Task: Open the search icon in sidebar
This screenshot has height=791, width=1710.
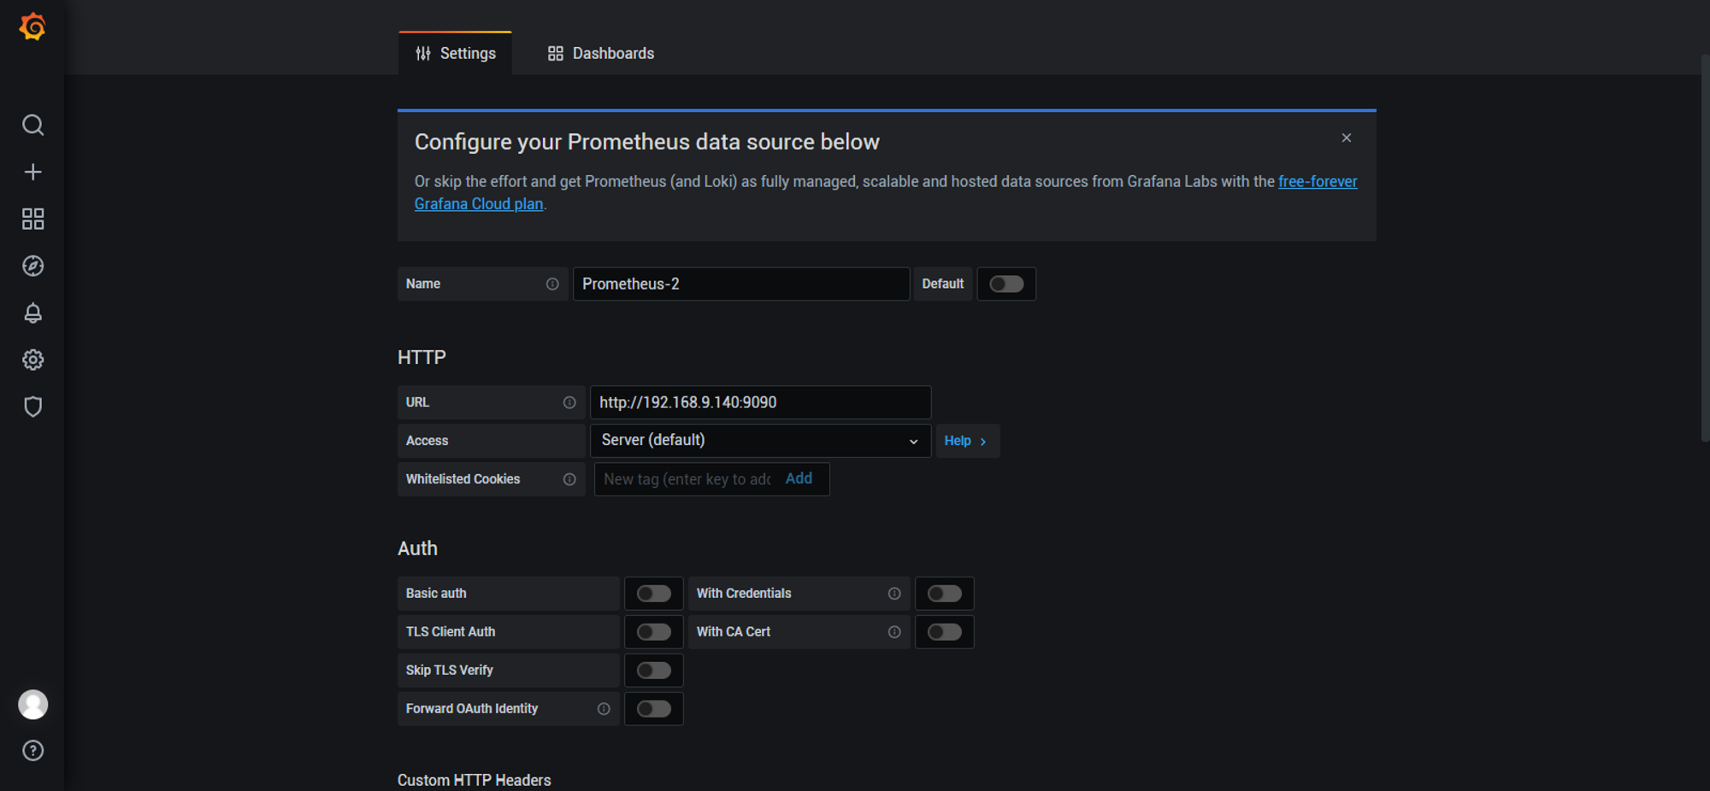Action: coord(32,126)
